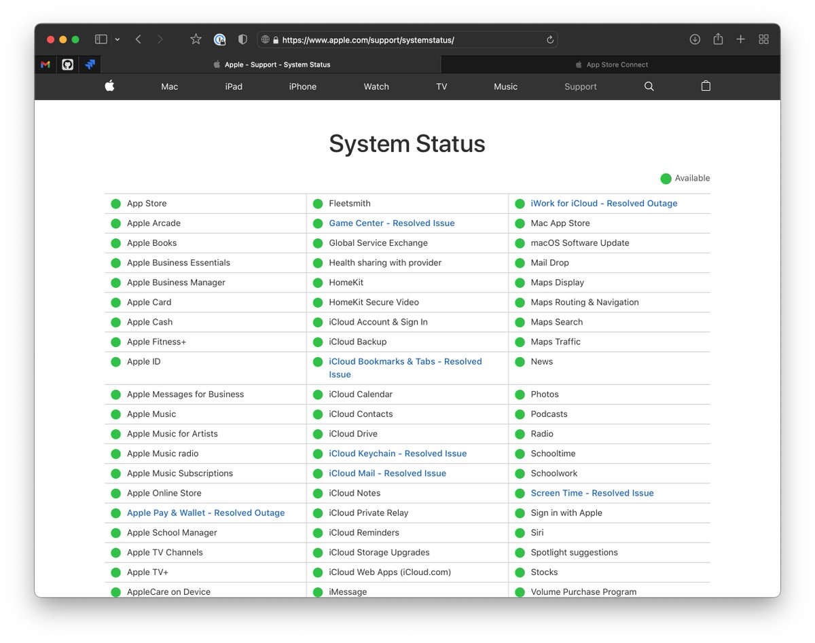The height and width of the screenshot is (643, 815).
Task: Open the TV menu item
Action: 441,86
